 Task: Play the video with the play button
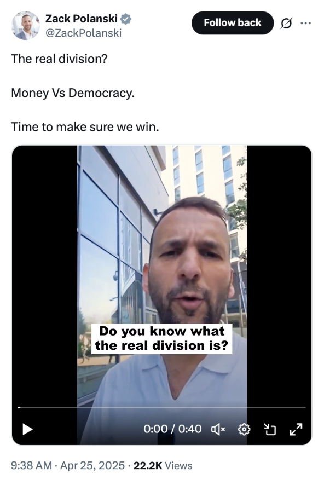point(27,429)
